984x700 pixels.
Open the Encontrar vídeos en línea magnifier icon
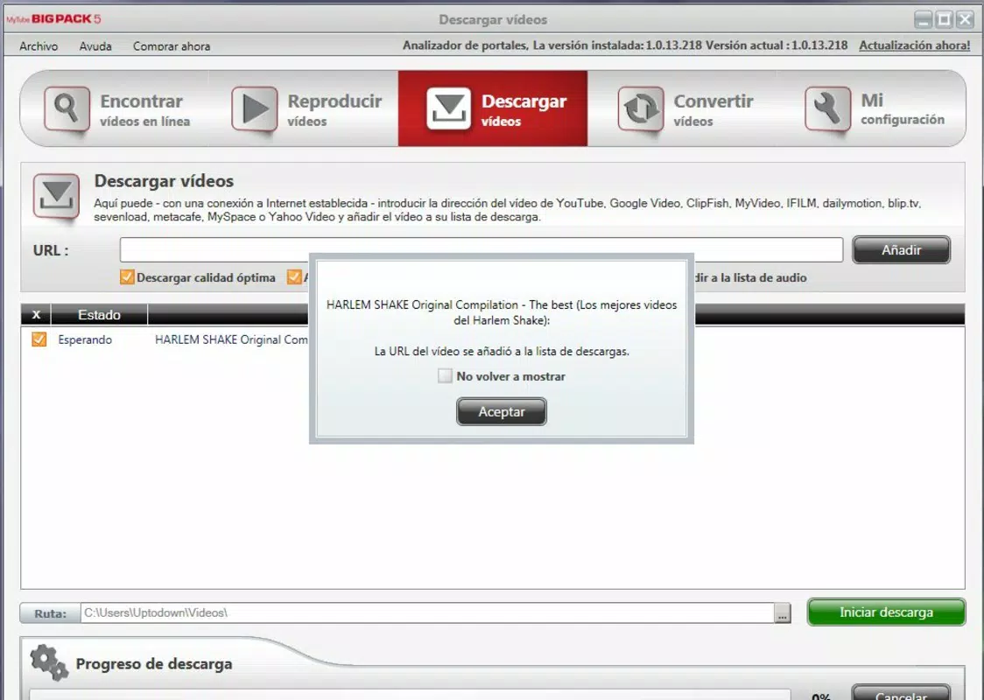(67, 108)
